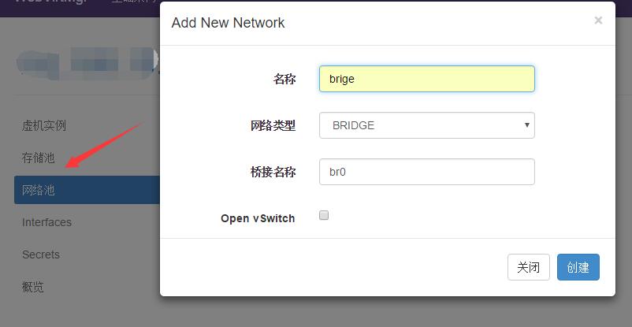Enable the Open vSwitch checkbox

pos(324,216)
